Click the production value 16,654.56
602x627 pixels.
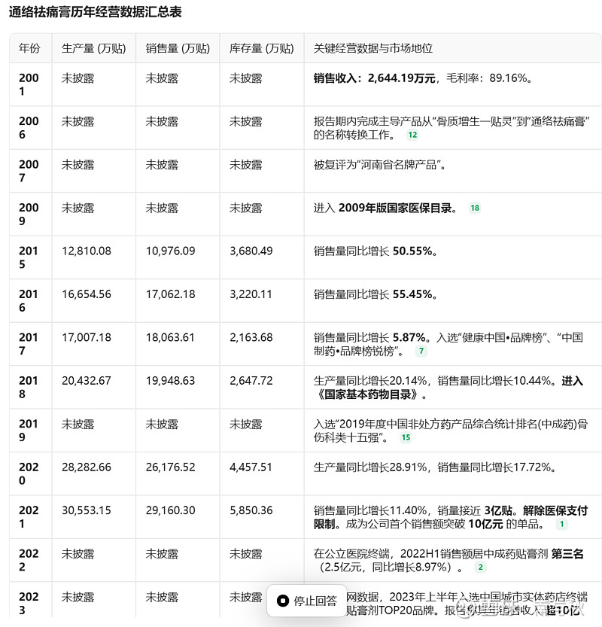coord(87,294)
